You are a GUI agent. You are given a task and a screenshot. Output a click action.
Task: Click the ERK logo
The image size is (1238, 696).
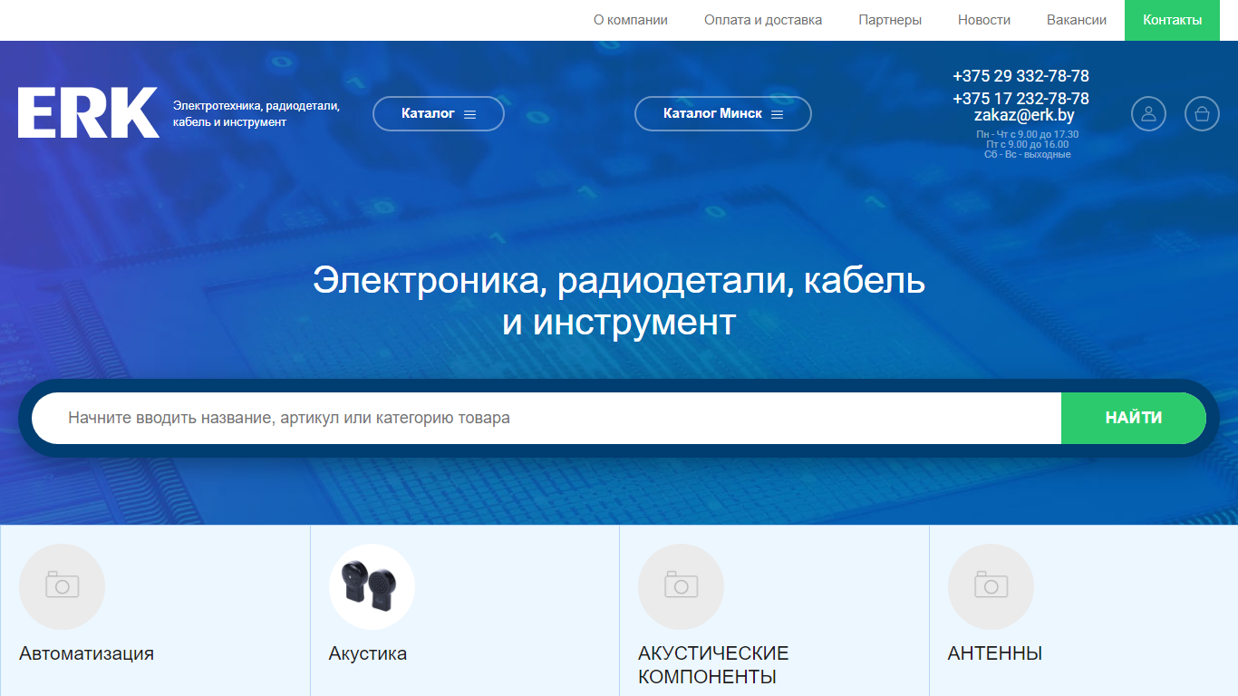(89, 113)
